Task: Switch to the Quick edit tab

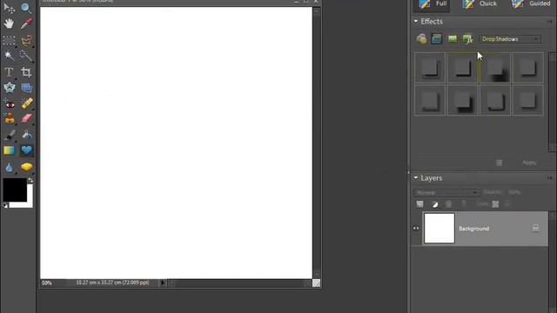Action: coord(480,4)
